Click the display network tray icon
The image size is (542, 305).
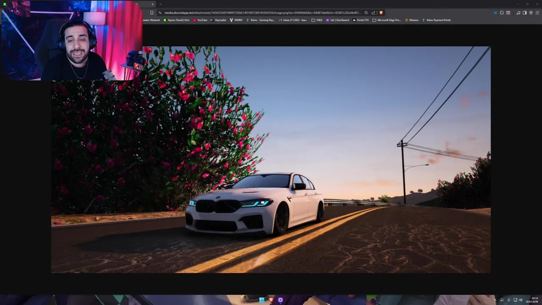tap(515, 300)
